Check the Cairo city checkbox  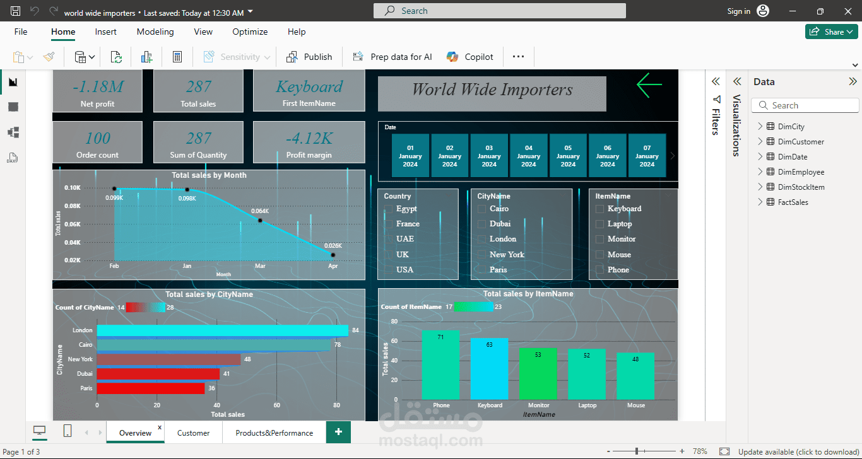481,209
